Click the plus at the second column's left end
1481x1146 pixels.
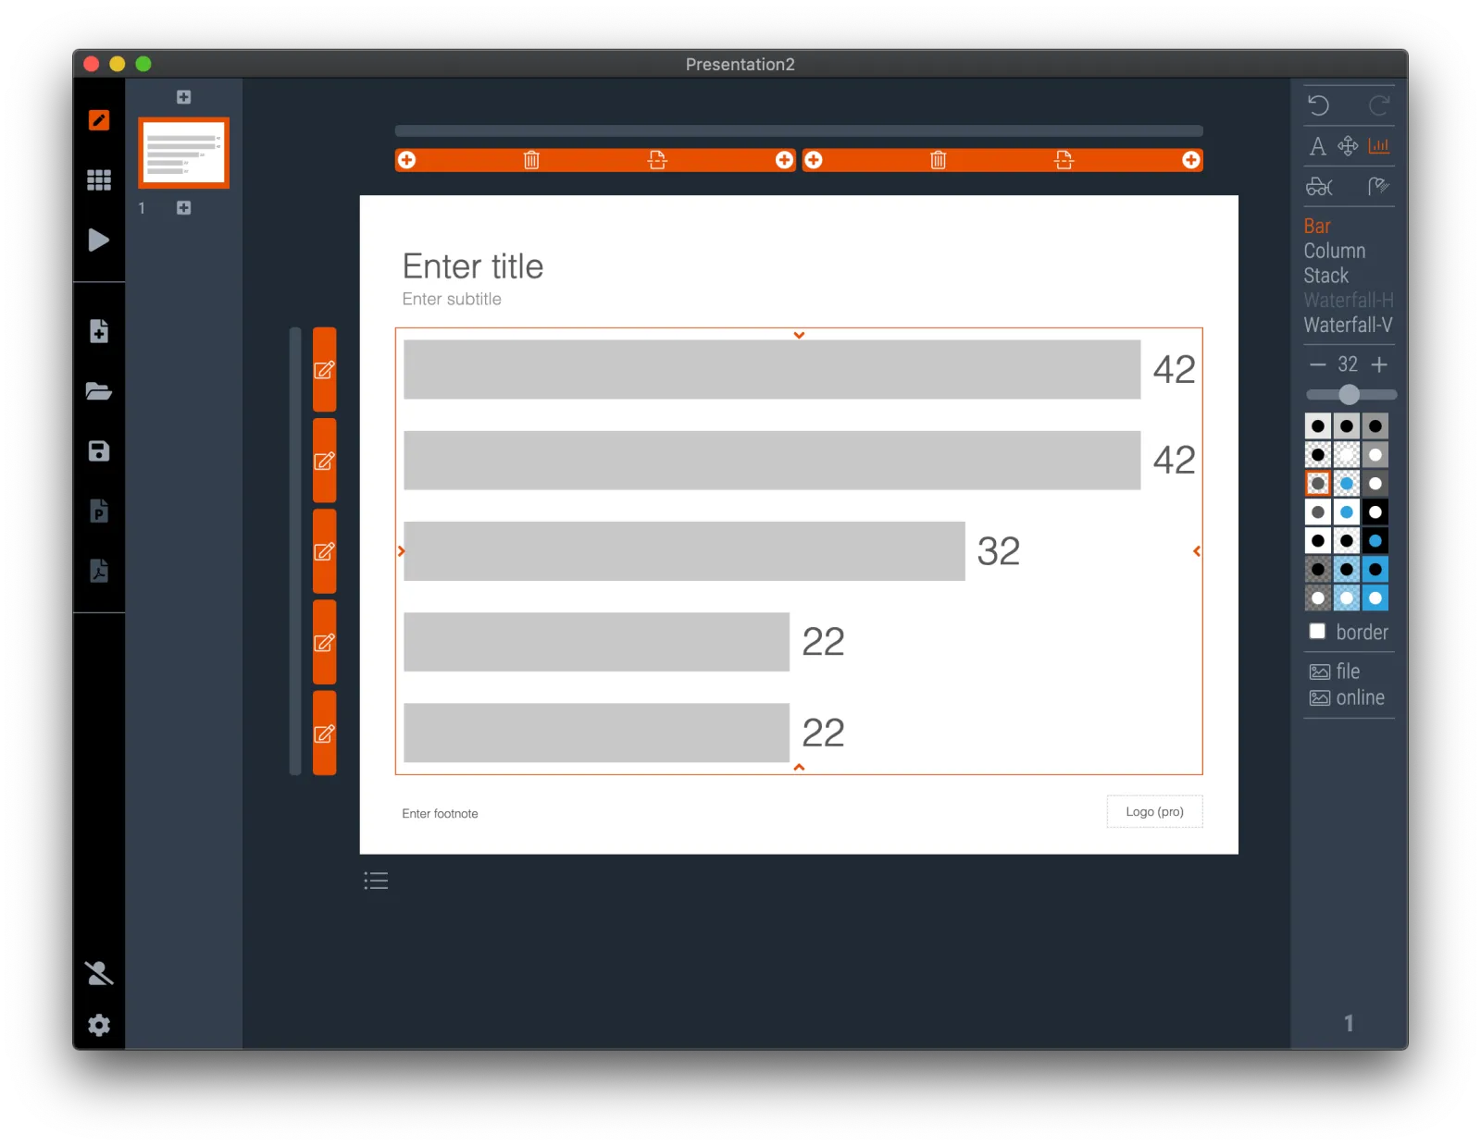[x=814, y=160]
